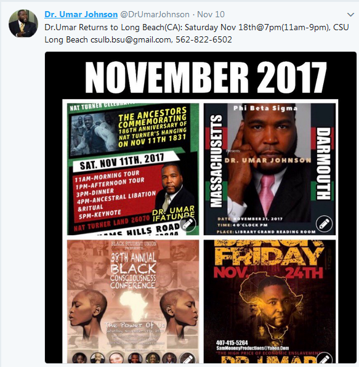The height and width of the screenshot is (367, 359).
Task: Click the csulb.bsu@gmail.com text
Action: point(131,39)
